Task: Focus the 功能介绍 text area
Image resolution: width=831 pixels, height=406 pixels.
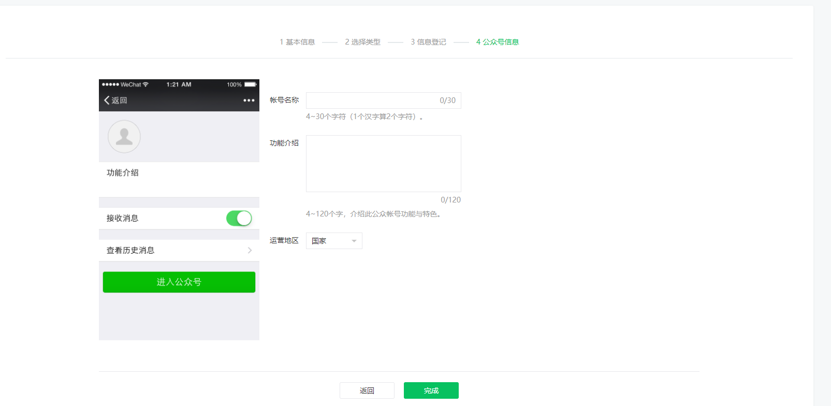Action: [384, 164]
